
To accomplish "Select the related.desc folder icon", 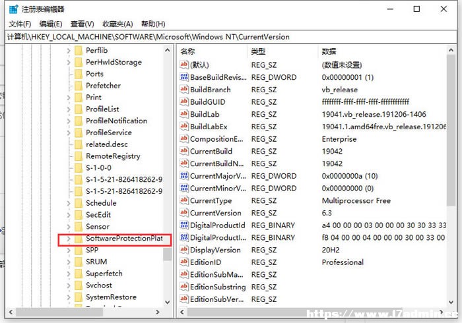I will [x=79, y=144].
